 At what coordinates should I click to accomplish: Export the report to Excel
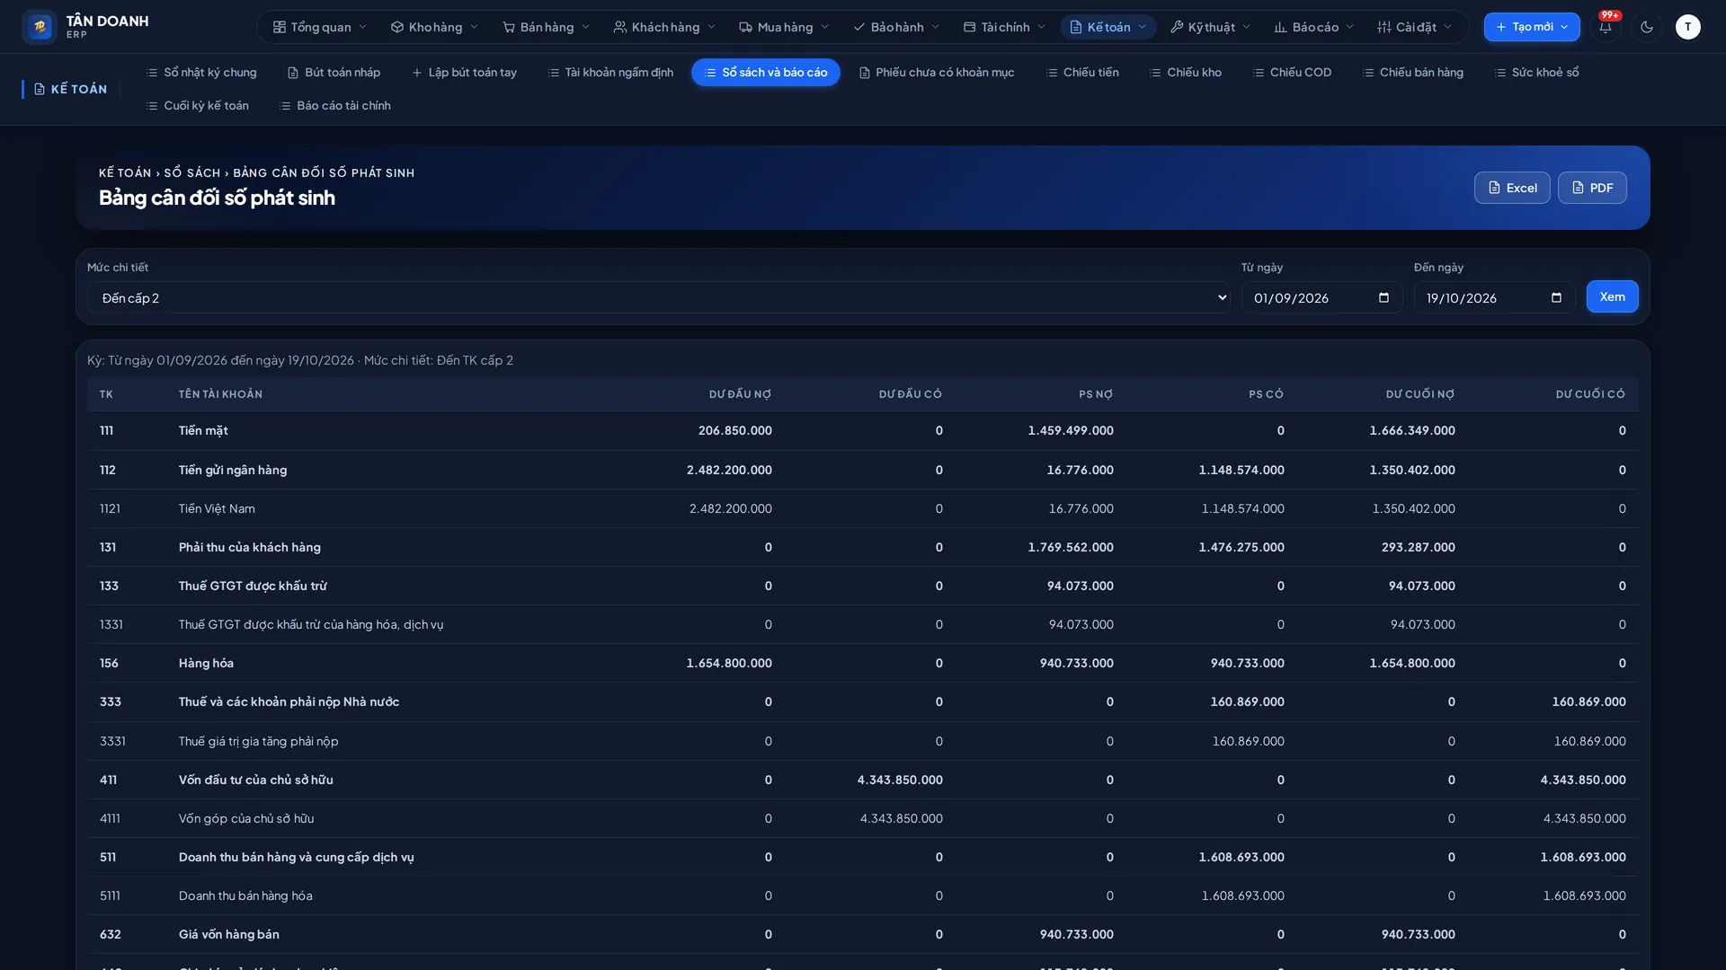(x=1512, y=188)
